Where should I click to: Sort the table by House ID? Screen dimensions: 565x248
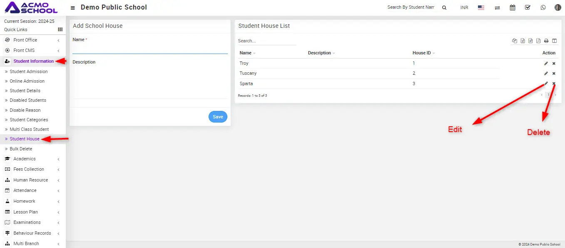tap(422, 53)
